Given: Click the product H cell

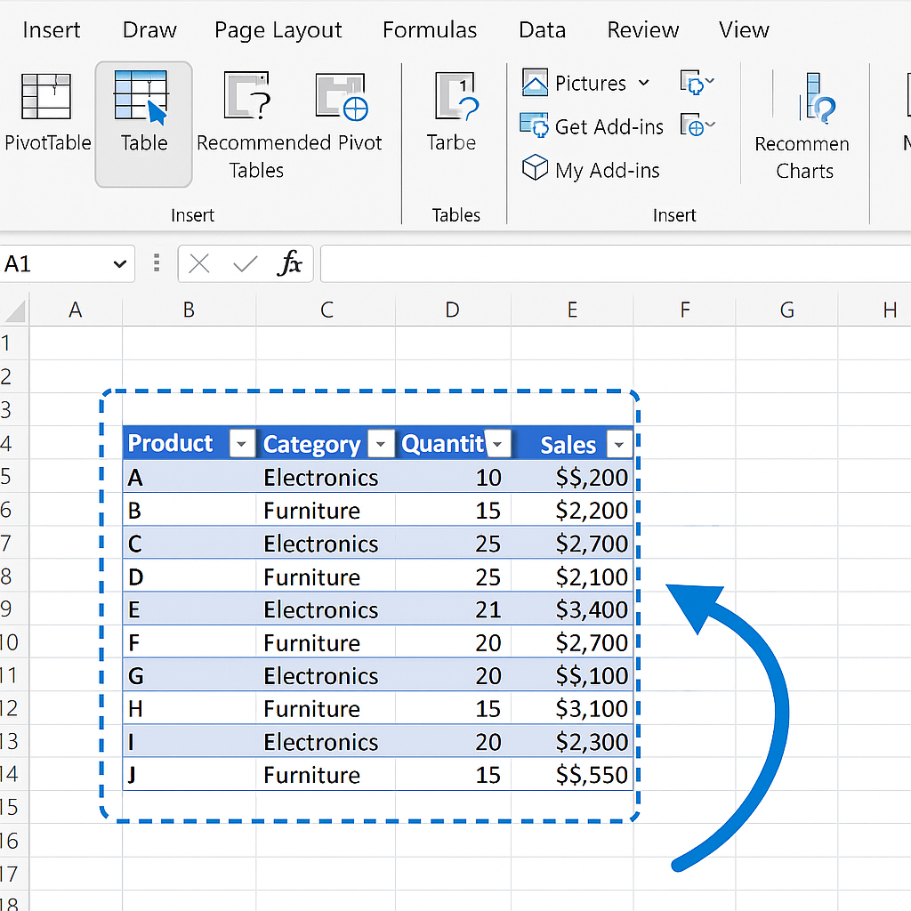Looking at the screenshot, I should [189, 708].
